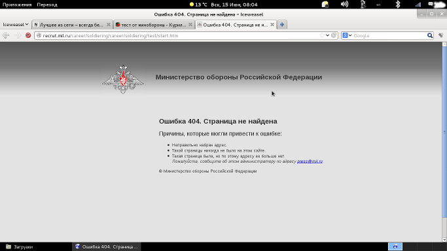Minimize the Iceweasel window
The image size is (447, 251).
coord(421,14)
